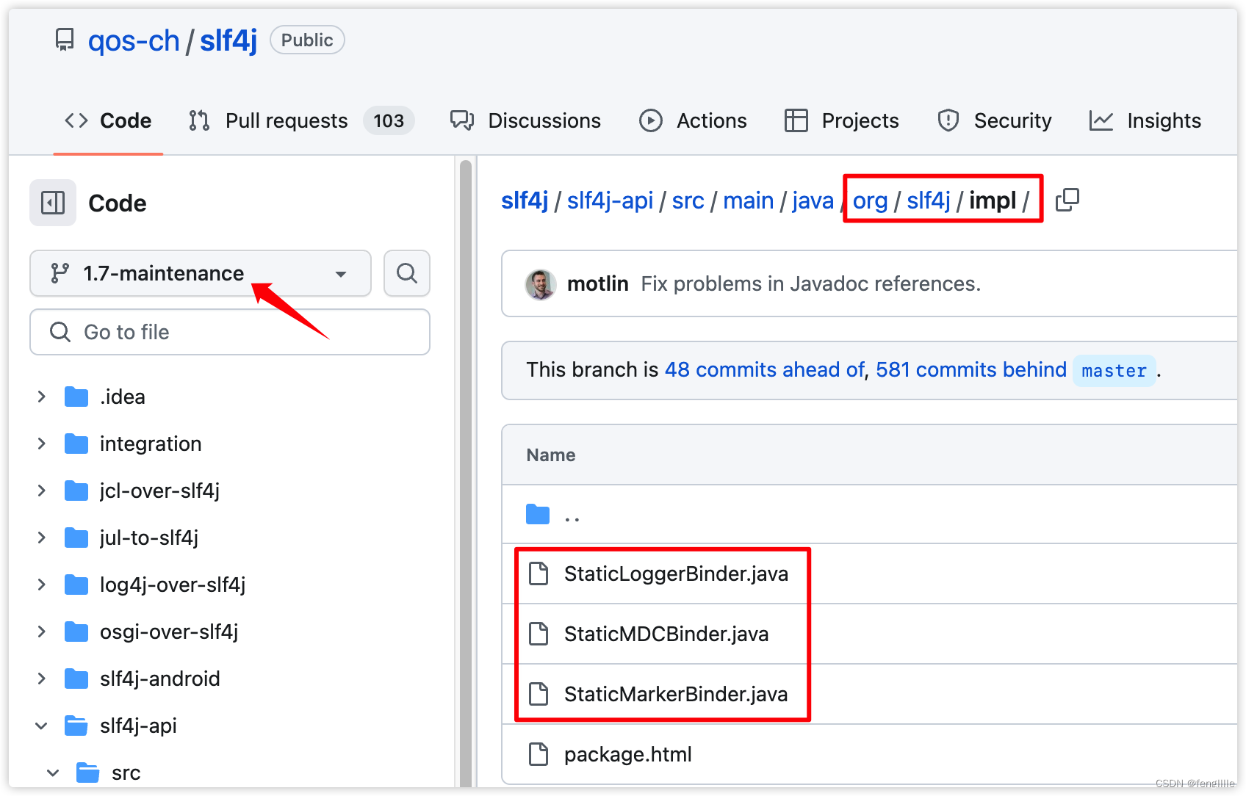
Task: Open the Security tab
Action: tap(995, 120)
